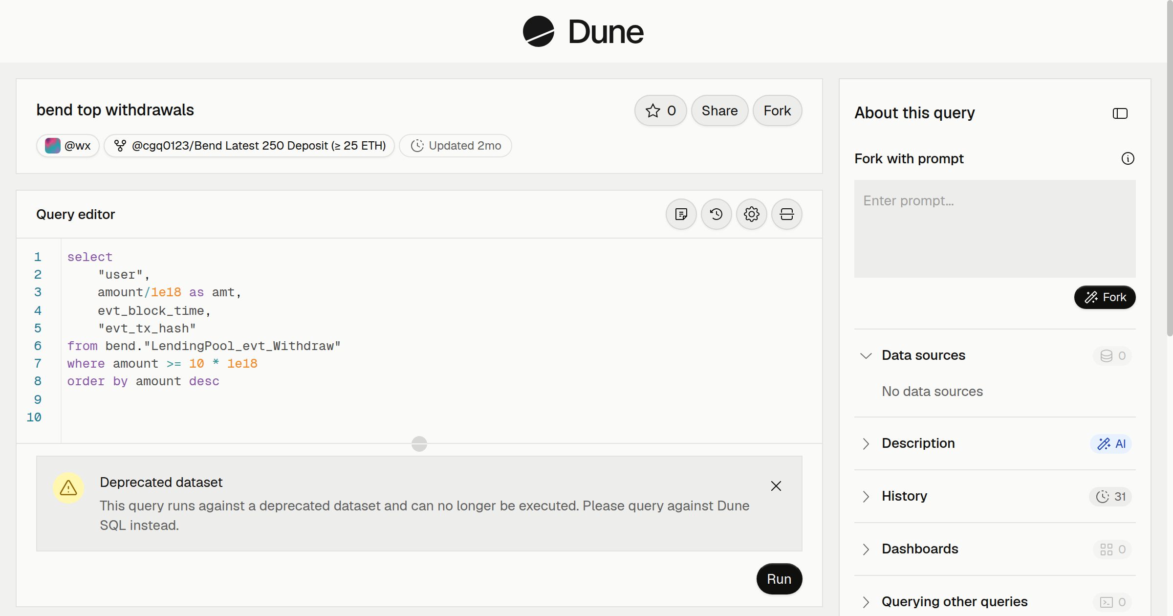Click the Fork with prompt info icon

point(1128,158)
